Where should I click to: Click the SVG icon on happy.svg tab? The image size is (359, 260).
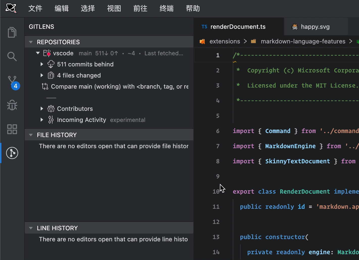(x=295, y=27)
